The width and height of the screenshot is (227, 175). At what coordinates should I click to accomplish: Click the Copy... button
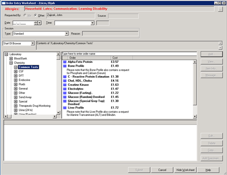pos(211,150)
